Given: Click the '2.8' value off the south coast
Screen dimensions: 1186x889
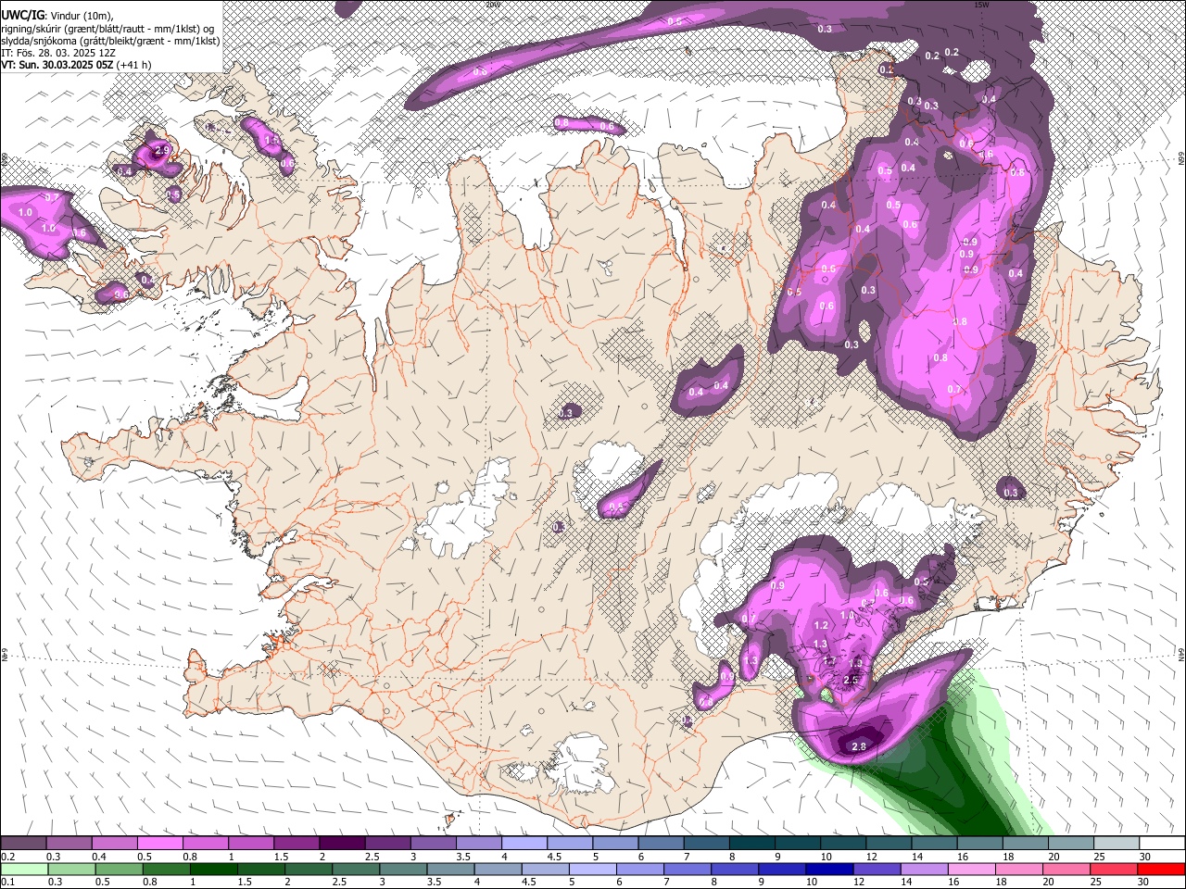Looking at the screenshot, I should click(x=859, y=746).
